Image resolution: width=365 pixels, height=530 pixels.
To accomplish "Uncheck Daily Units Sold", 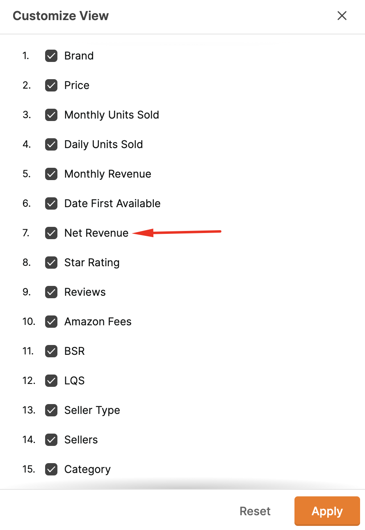I will click(x=51, y=144).
